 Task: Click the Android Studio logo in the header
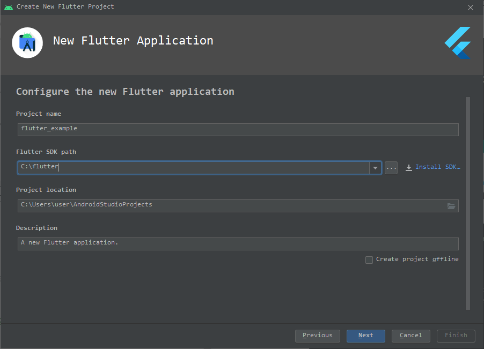click(x=27, y=43)
